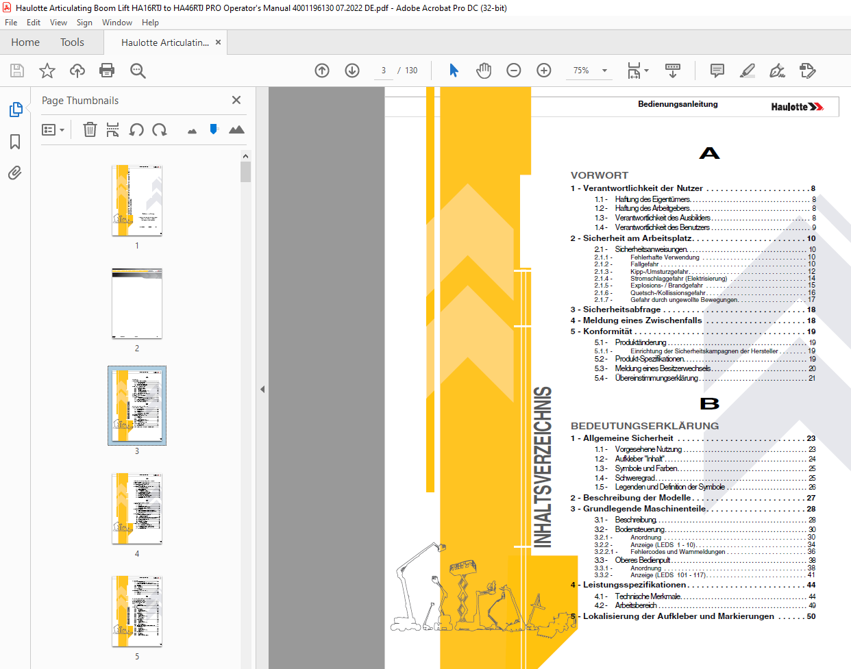851x669 pixels.
Task: Switch to the Tools tab
Action: [72, 42]
